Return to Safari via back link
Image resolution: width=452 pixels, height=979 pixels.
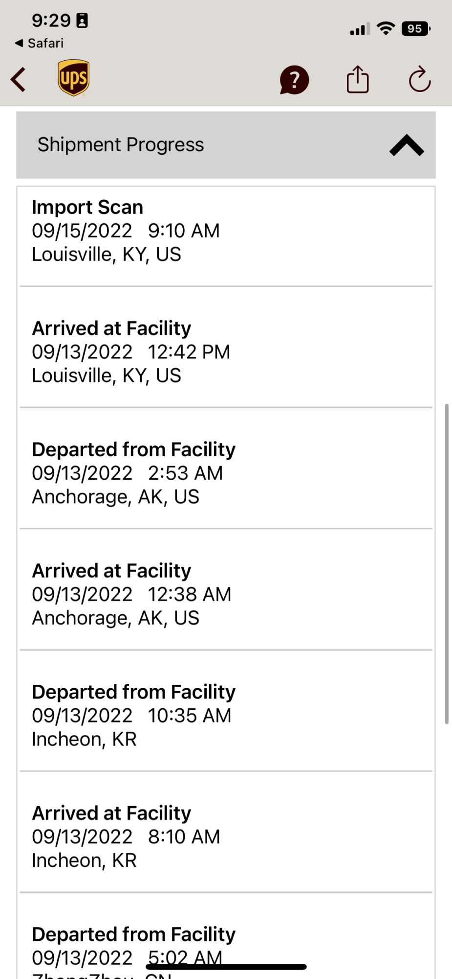39,43
